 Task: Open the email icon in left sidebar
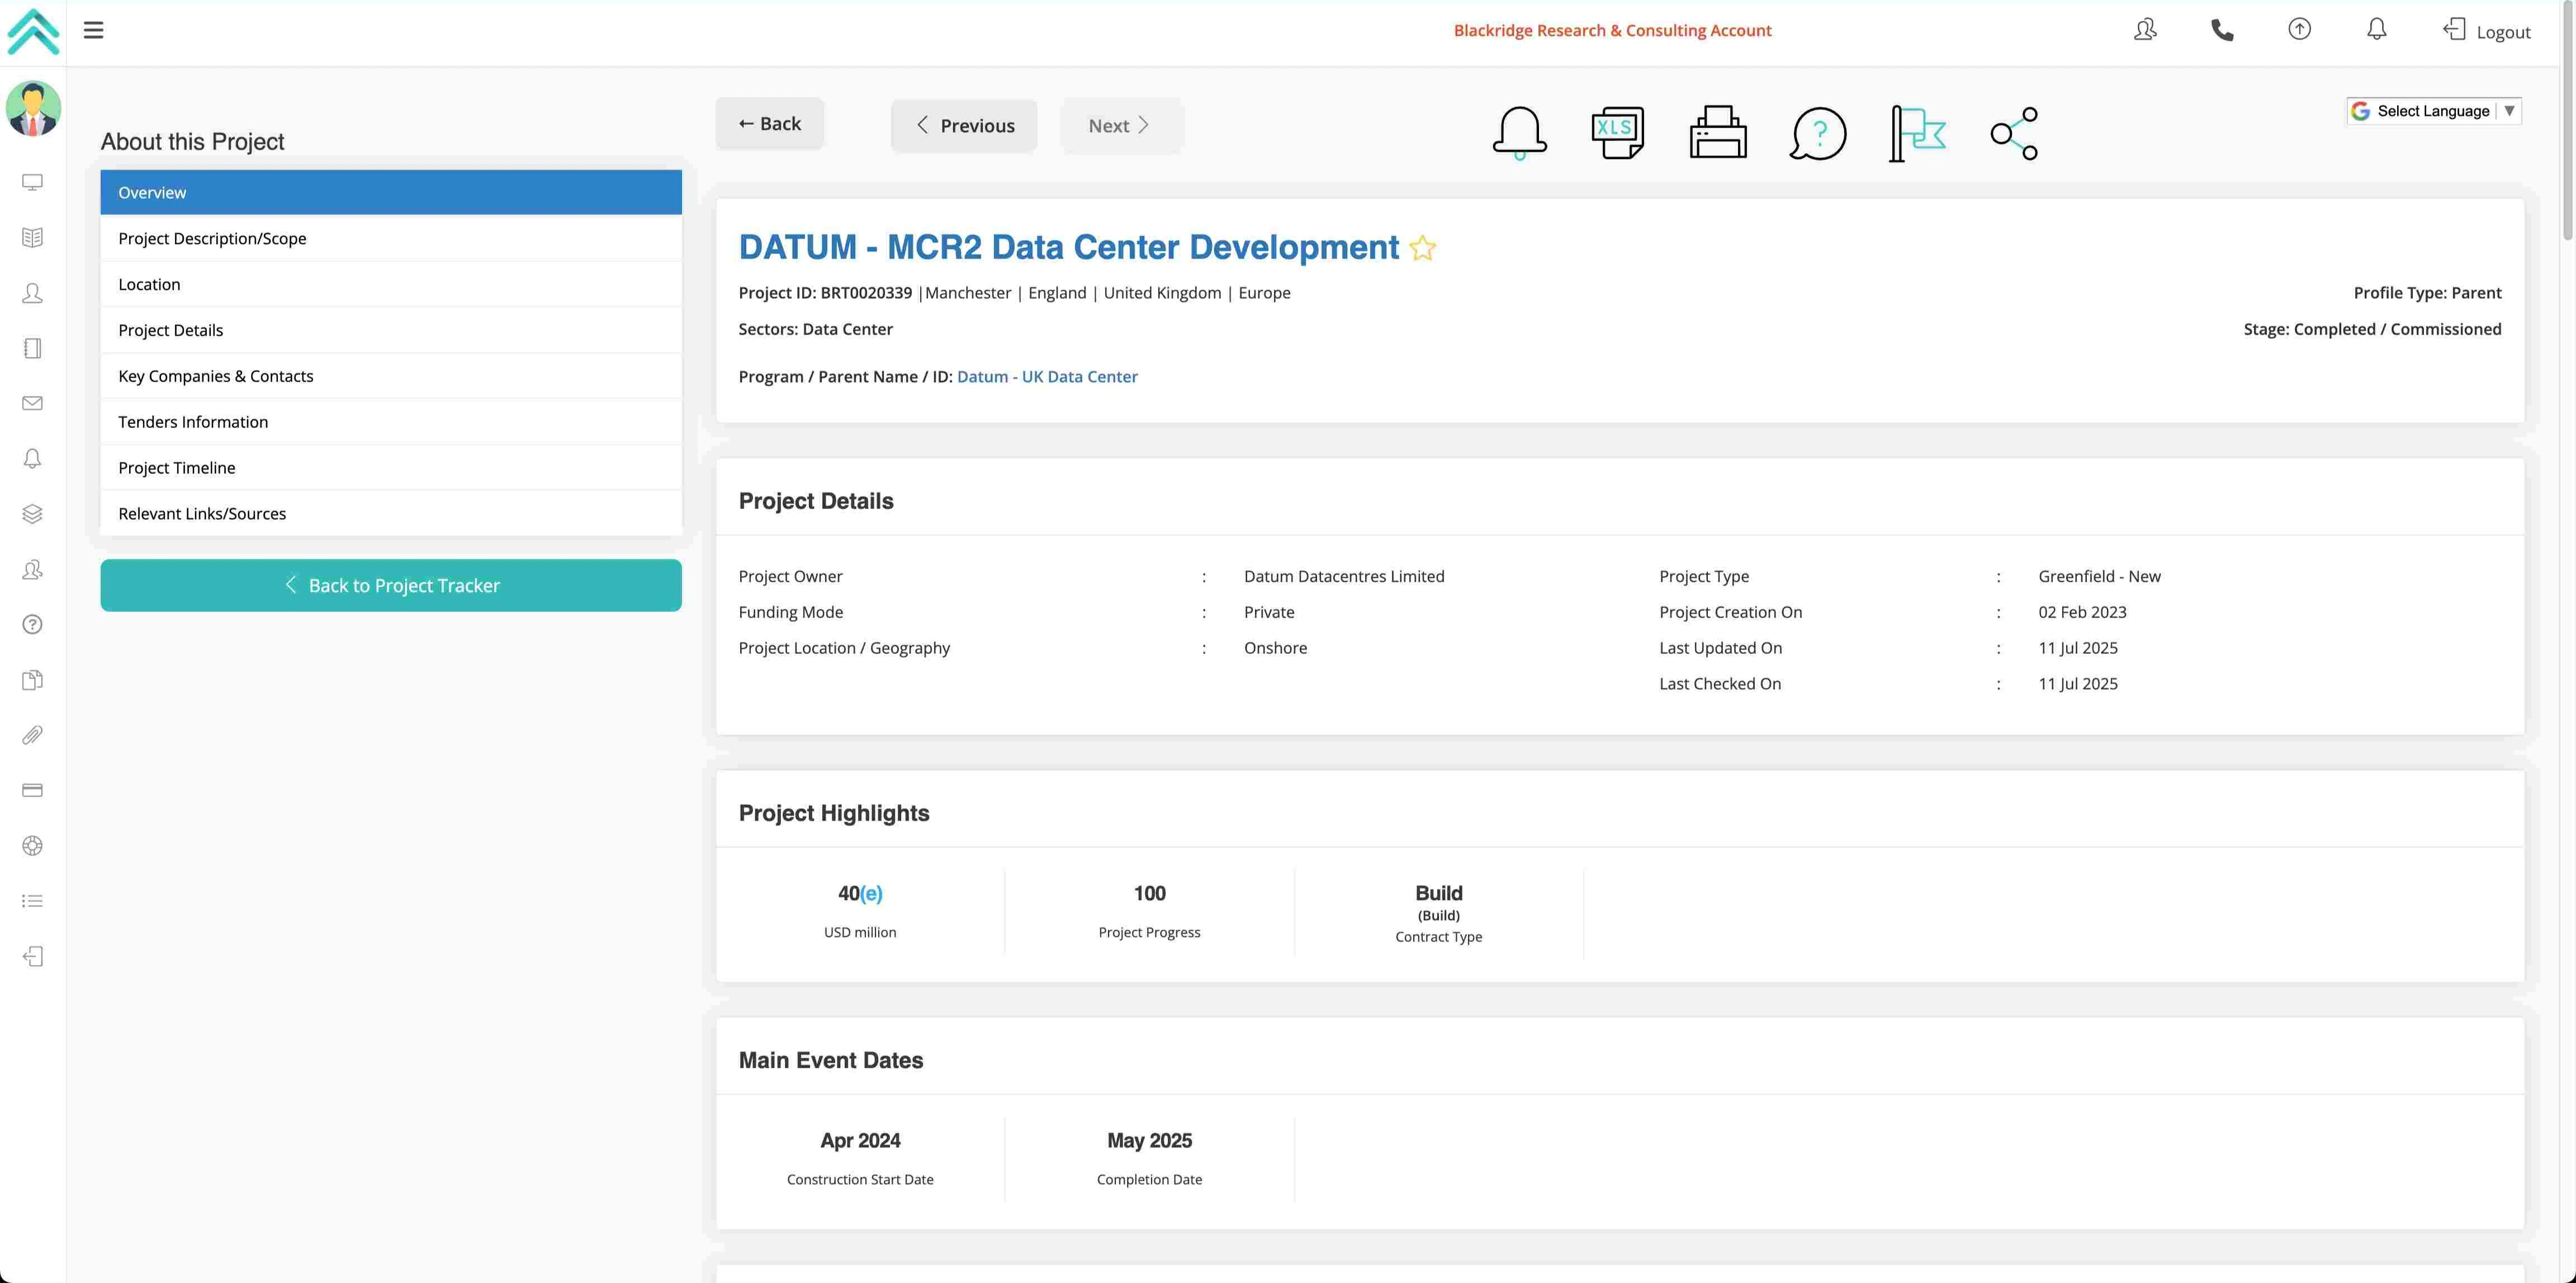[x=33, y=402]
